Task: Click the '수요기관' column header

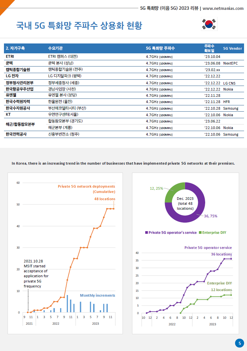Action: coord(55,48)
